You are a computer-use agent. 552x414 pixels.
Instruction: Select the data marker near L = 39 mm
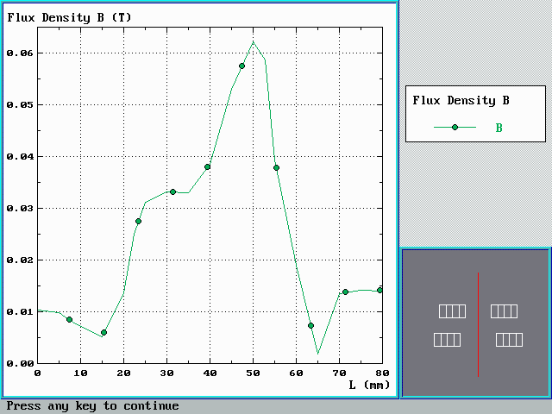(x=207, y=166)
